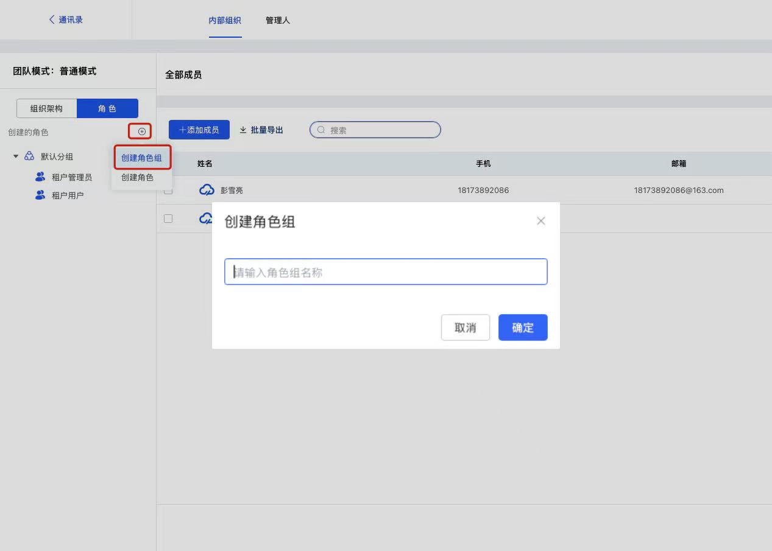Screen dimensions: 772x551
Task: Click the cloud avatar icon beside 彭雪亮
Action: [x=207, y=190]
